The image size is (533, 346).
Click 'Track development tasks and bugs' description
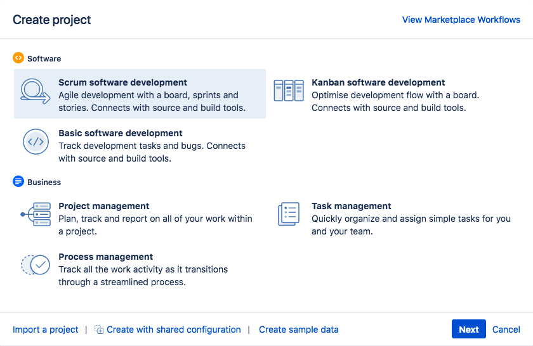[x=152, y=152]
